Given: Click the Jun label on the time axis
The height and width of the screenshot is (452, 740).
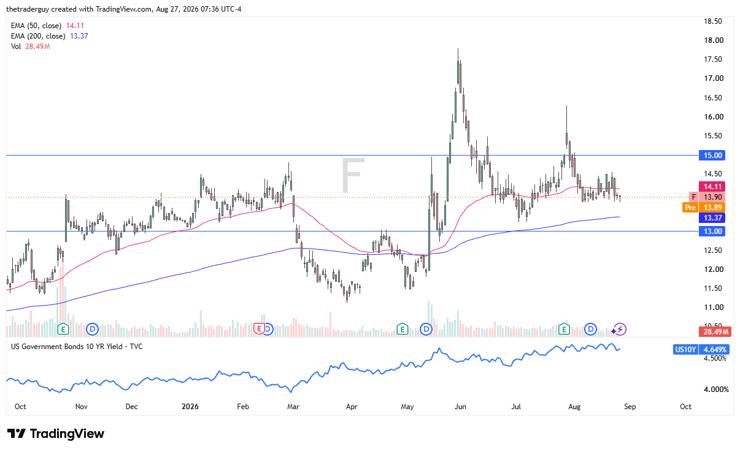Looking at the screenshot, I should click(x=461, y=406).
